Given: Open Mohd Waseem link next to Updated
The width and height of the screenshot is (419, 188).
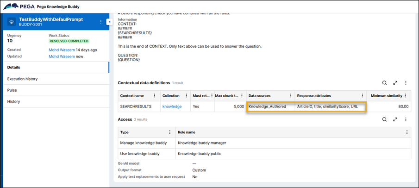Looking at the screenshot, I should pyautogui.click(x=62, y=56).
